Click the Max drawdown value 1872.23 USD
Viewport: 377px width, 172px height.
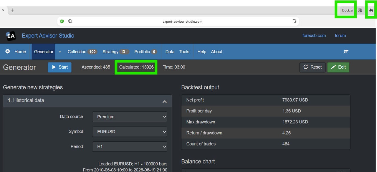coord(295,122)
